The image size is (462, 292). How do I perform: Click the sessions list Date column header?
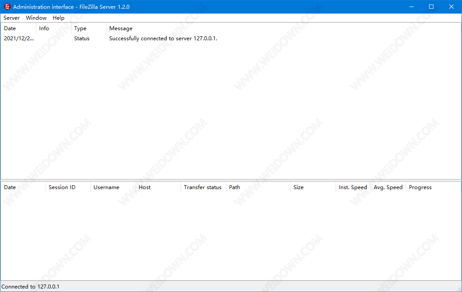[24, 187]
